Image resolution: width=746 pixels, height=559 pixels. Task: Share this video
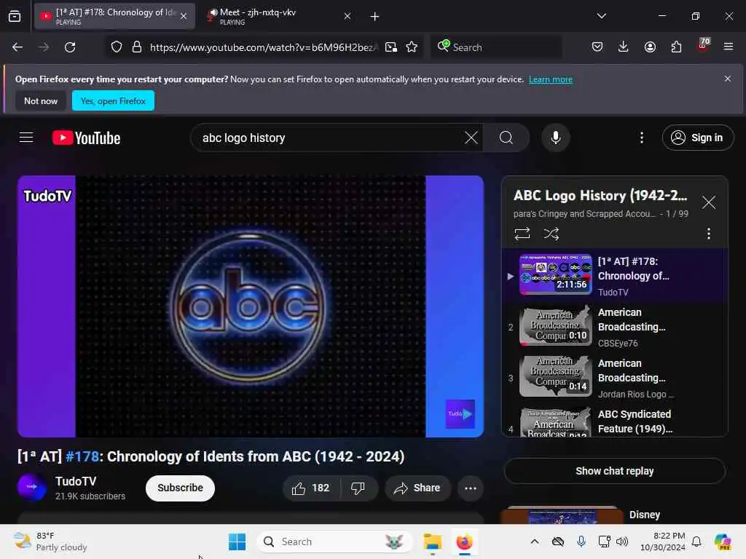coord(417,488)
